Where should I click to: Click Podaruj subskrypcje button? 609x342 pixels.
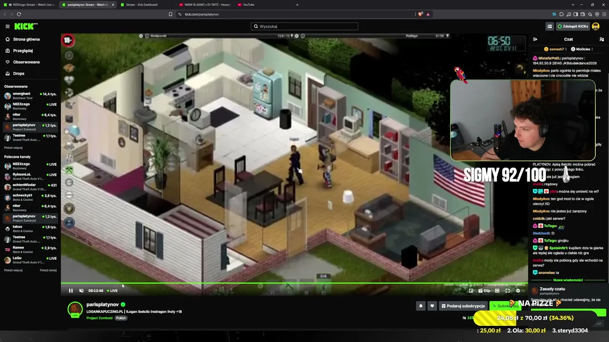tap(463, 306)
